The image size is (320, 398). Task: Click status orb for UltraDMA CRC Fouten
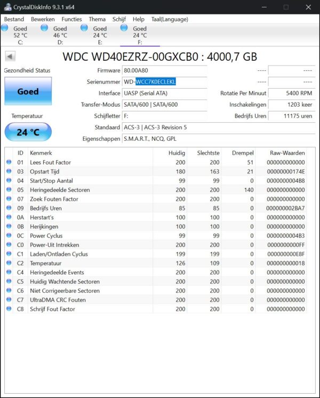point(9,299)
